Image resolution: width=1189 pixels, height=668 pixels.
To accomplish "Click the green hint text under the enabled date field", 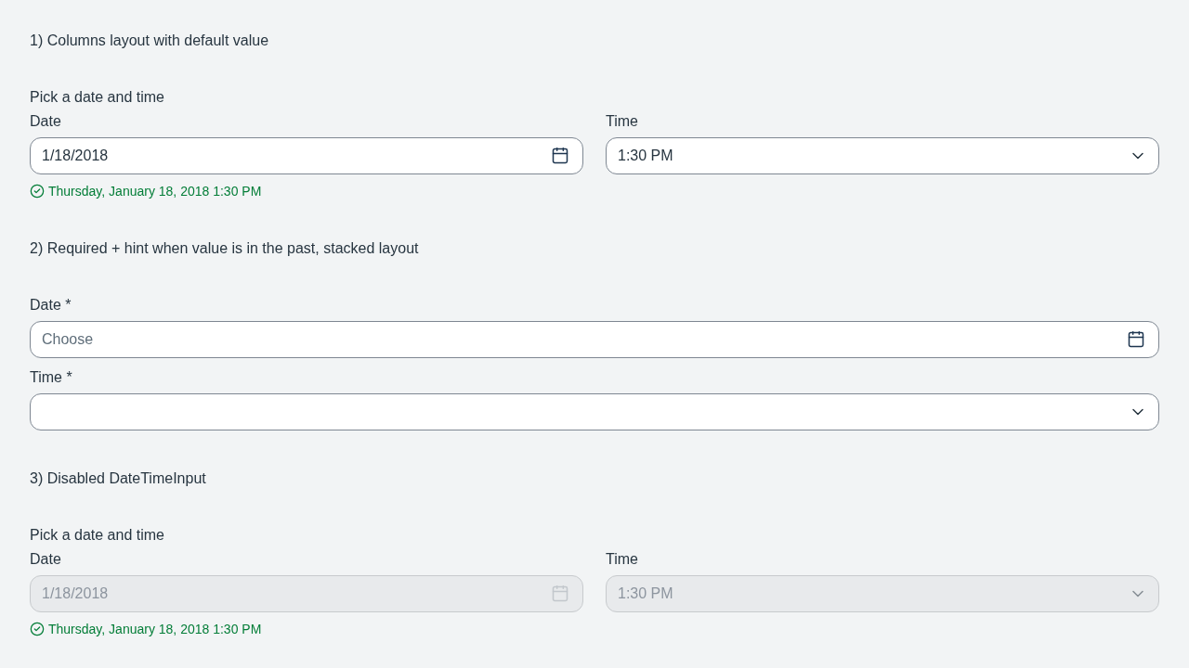I will pyautogui.click(x=154, y=191).
